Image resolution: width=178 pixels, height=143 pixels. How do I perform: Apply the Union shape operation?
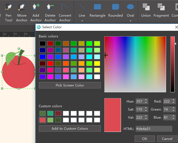(x=146, y=11)
